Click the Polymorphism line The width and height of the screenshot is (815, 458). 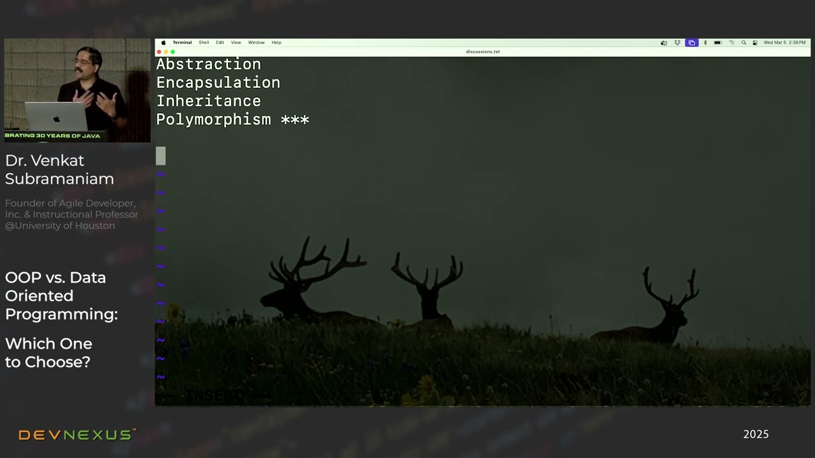(233, 120)
